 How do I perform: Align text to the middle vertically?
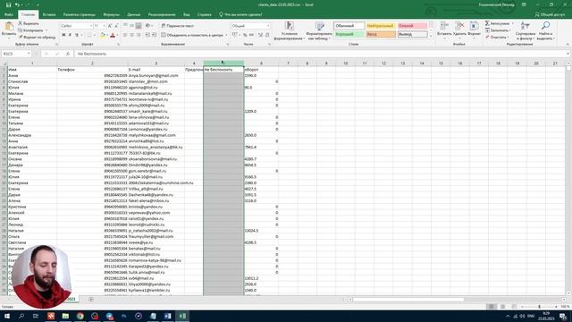tap(131, 26)
